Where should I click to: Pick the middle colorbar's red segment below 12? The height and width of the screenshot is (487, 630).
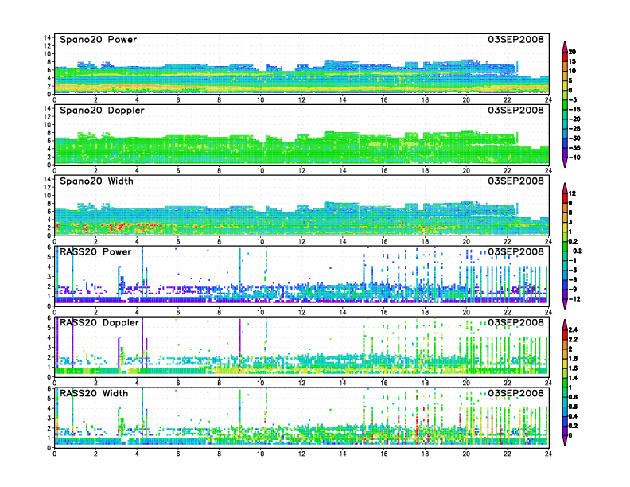[x=565, y=198]
